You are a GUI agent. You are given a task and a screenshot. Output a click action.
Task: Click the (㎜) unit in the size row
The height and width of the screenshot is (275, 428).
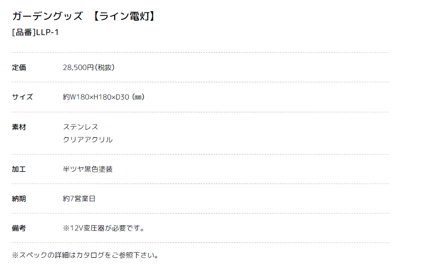(138, 97)
